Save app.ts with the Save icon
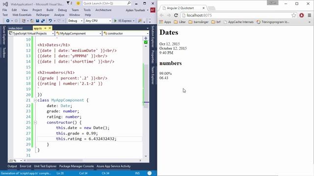314x176 pixels. [x=37, y=21]
